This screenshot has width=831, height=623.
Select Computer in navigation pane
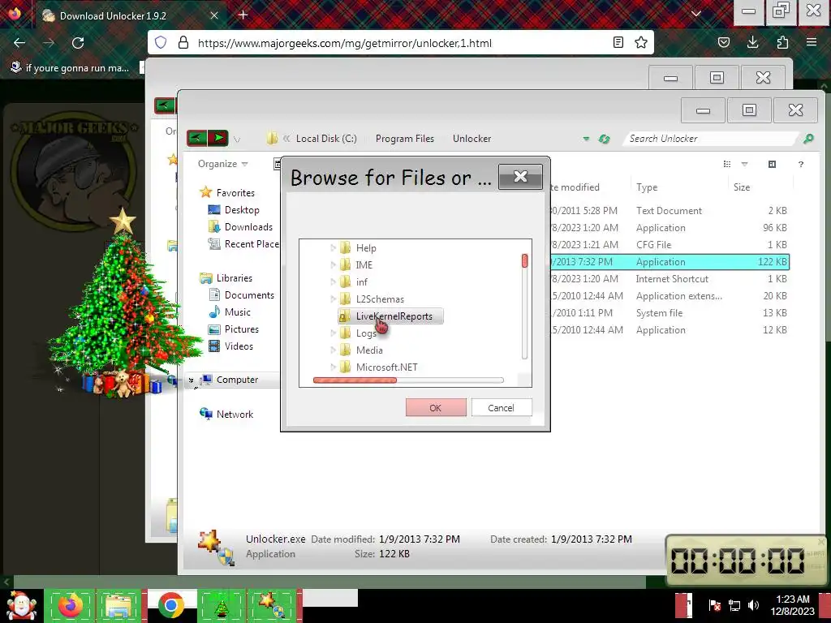[237, 380]
